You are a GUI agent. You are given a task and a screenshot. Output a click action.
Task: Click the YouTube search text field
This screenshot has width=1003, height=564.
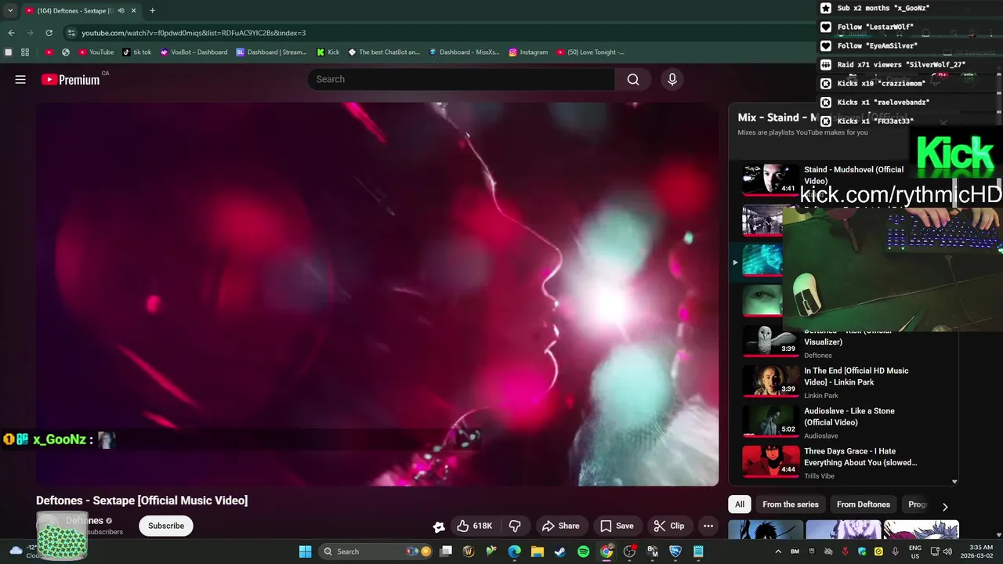point(462,79)
